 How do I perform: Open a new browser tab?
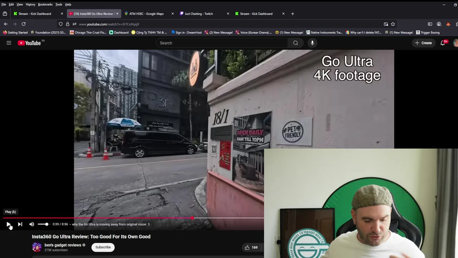(293, 14)
